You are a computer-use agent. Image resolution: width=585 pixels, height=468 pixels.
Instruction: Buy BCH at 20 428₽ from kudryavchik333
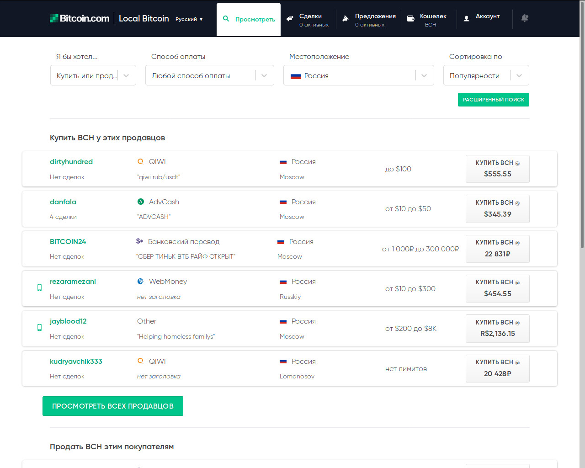[x=498, y=368]
